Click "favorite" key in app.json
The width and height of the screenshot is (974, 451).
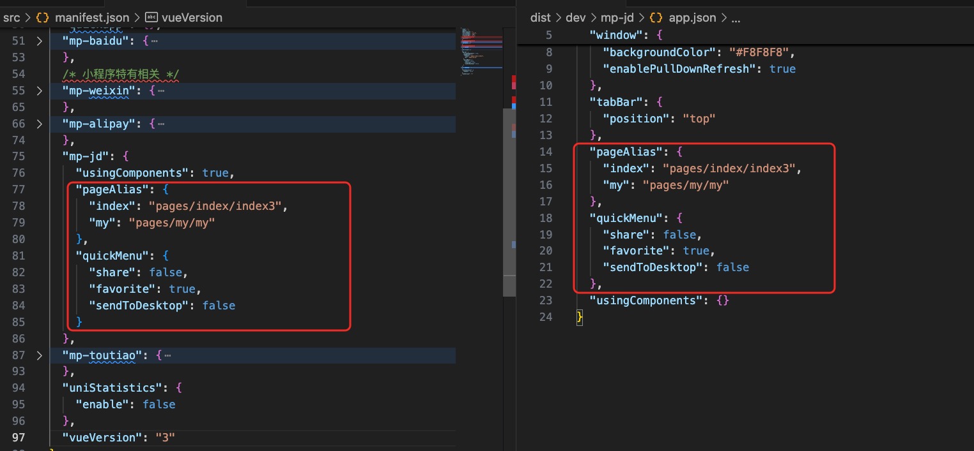coord(637,251)
